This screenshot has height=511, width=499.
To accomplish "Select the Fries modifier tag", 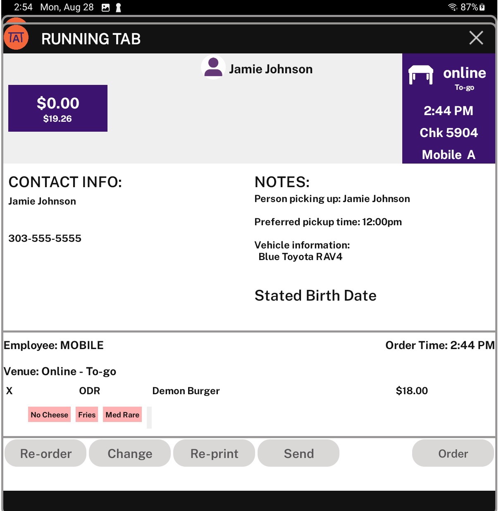I will tap(87, 415).
